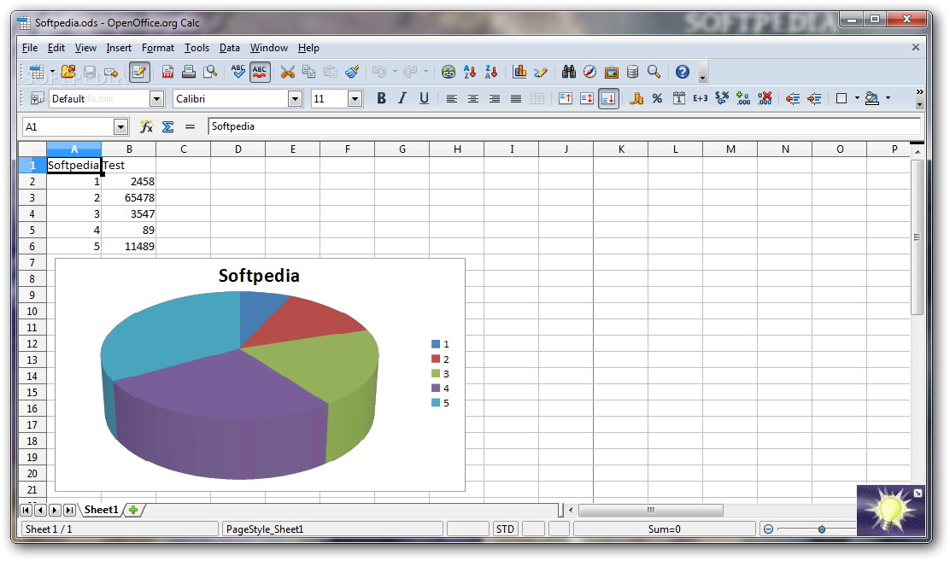Open Find & Replace binoculars icon

(x=568, y=72)
